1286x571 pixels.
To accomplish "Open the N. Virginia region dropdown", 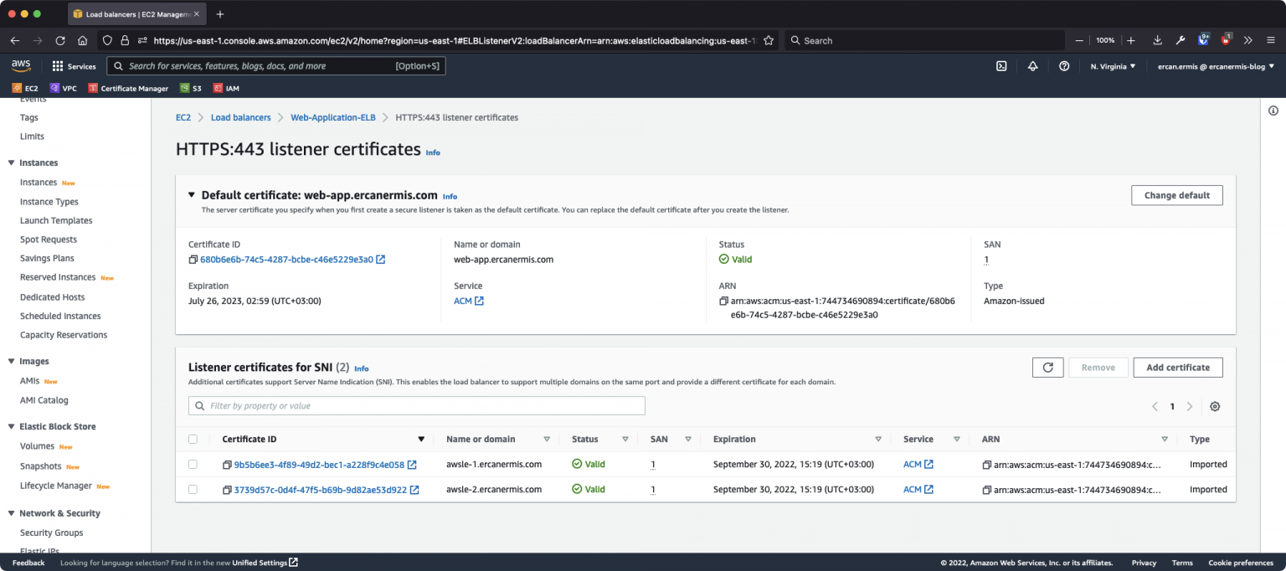I will point(1113,66).
